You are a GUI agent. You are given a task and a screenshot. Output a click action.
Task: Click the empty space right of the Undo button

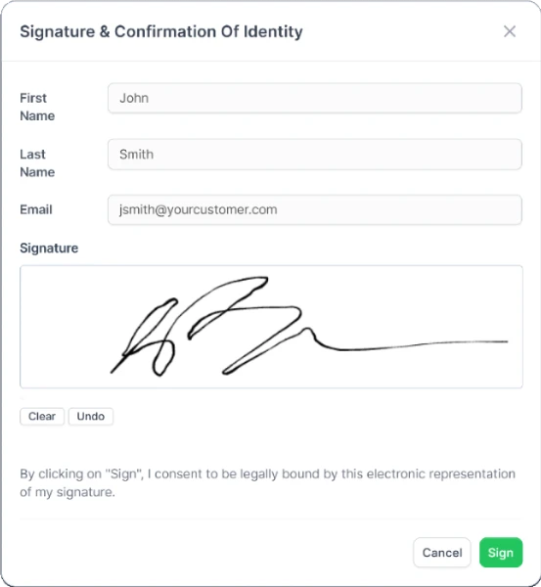318,417
